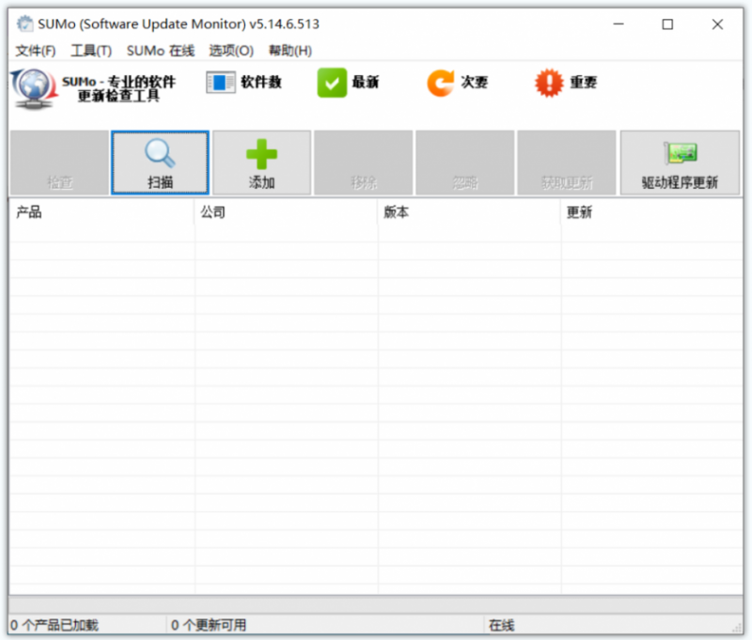Click the green 最新 checkmark icon

(x=332, y=83)
